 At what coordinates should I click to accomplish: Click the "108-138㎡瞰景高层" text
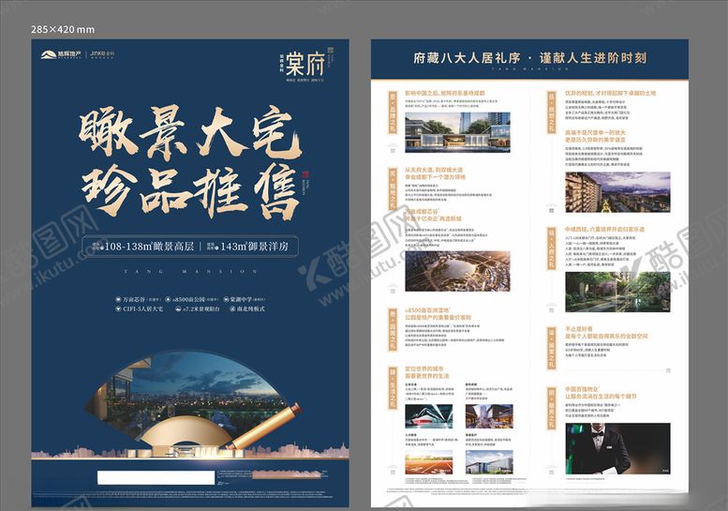tap(149, 247)
